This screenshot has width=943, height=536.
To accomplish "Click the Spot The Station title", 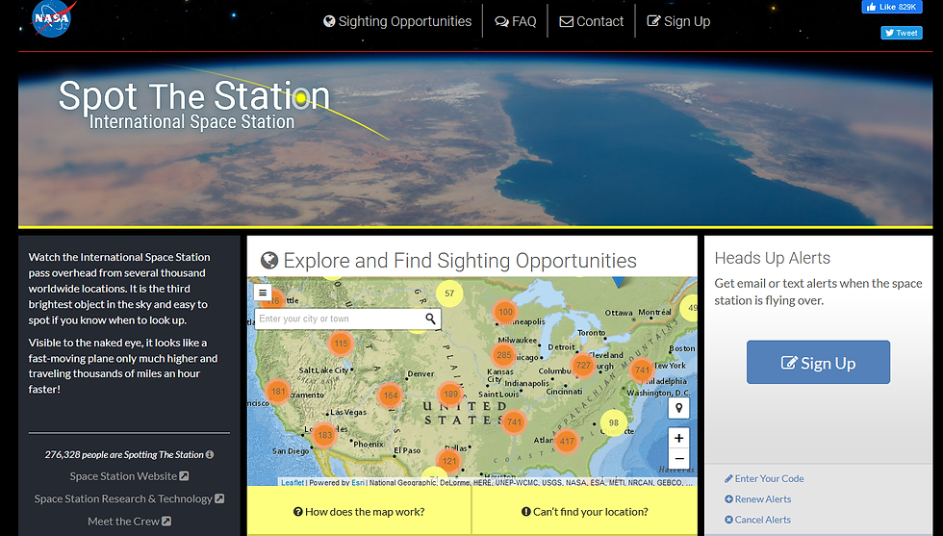I will pos(194,95).
